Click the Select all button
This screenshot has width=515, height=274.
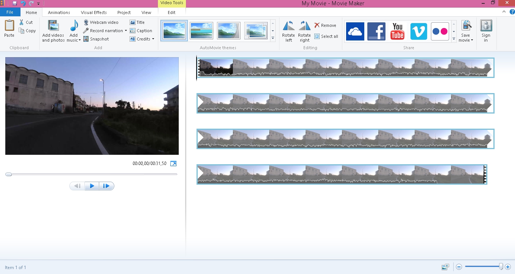[x=326, y=36]
